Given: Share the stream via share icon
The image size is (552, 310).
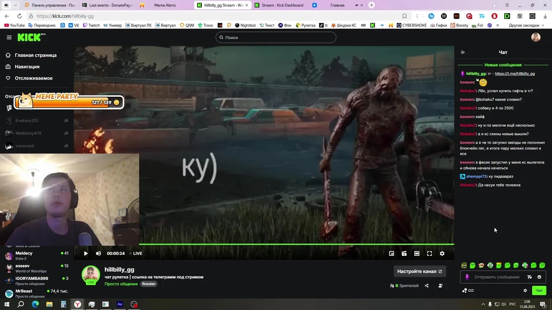Looking at the screenshot, I should (x=427, y=285).
